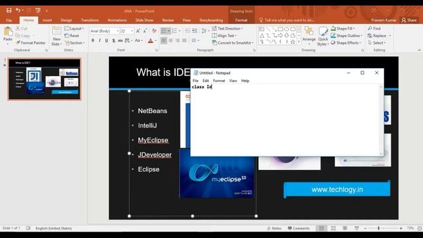Open the PowerPoint File tab
423x238 pixels.
(9, 20)
